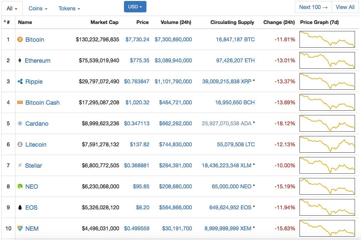Click supply 25,927,070,538 ADA
The height and width of the screenshot is (240, 361).
[227, 124]
